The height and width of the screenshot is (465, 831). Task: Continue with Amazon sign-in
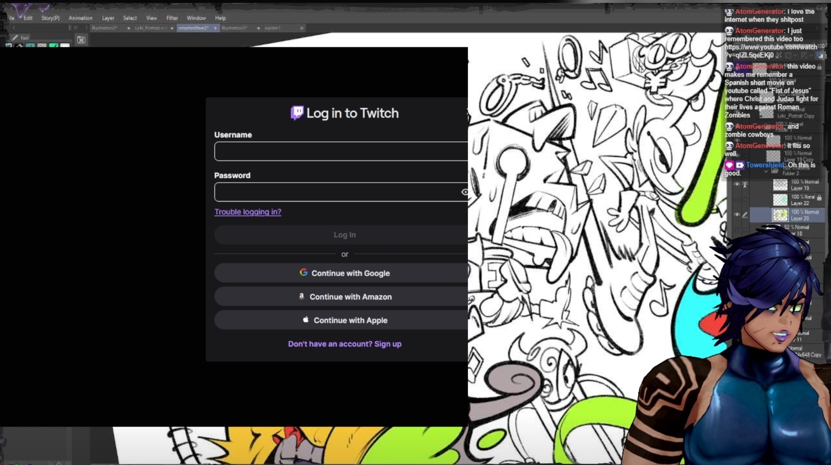coord(341,297)
